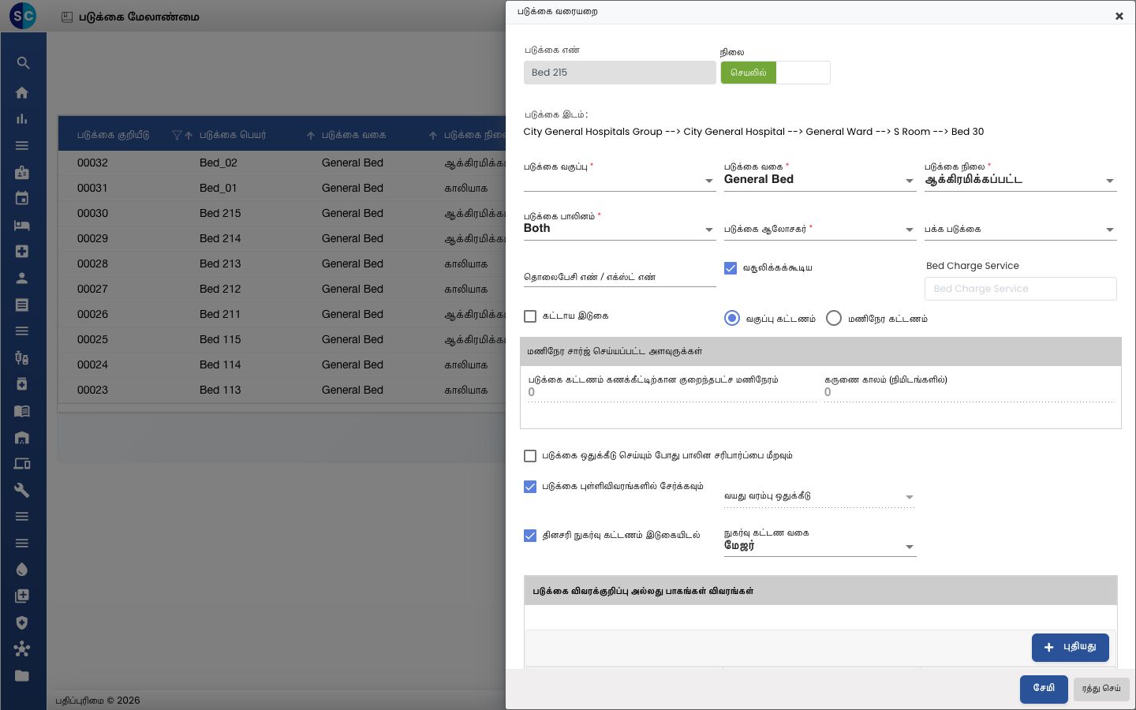
Task: Open the bar chart analytics sidebar icon
Action: point(22,119)
